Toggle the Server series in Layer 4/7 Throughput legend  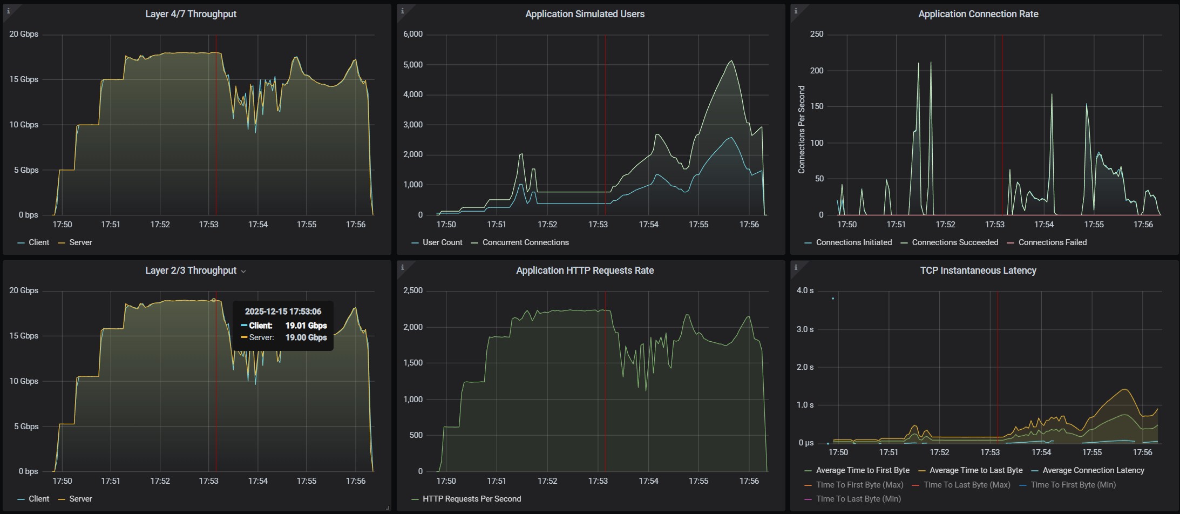tap(81, 242)
